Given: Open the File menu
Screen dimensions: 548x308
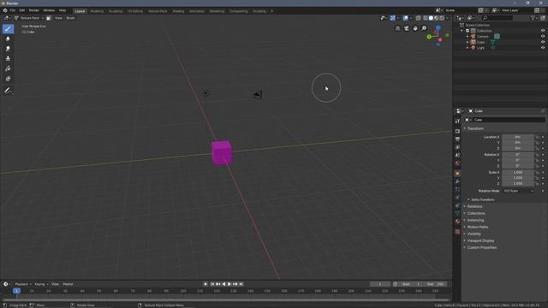Looking at the screenshot, I should pos(13,10).
